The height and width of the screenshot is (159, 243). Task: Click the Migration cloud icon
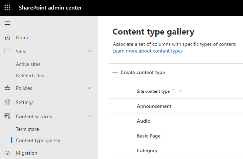click(7, 153)
